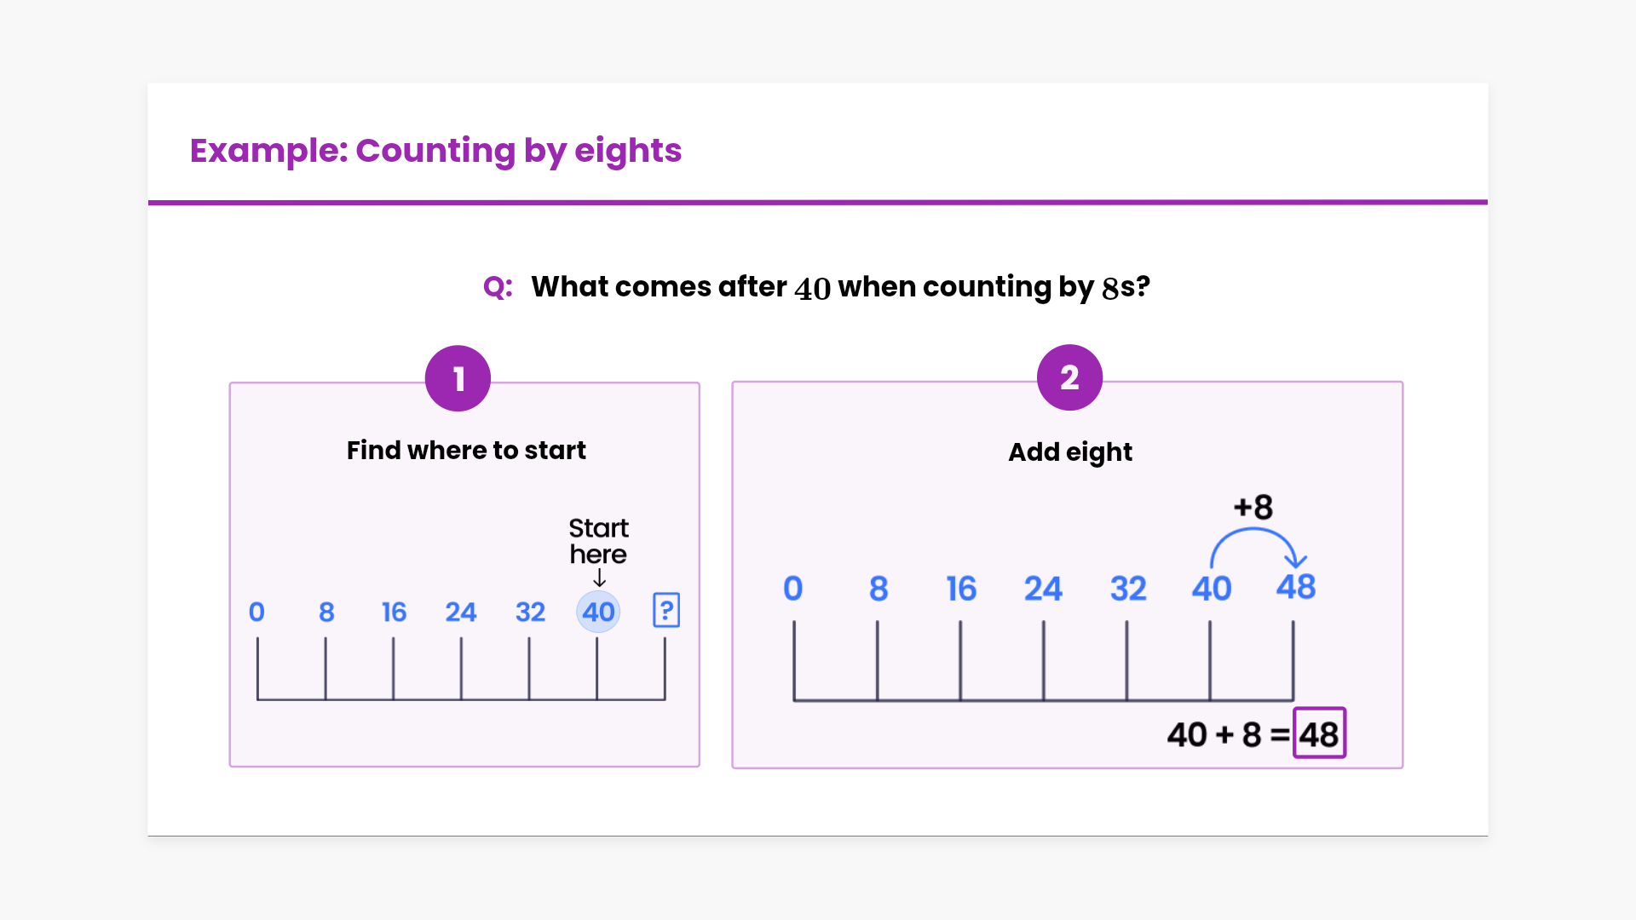This screenshot has width=1636, height=920.
Task: Click the boxed answer 48 in the equation
Action: click(x=1319, y=733)
